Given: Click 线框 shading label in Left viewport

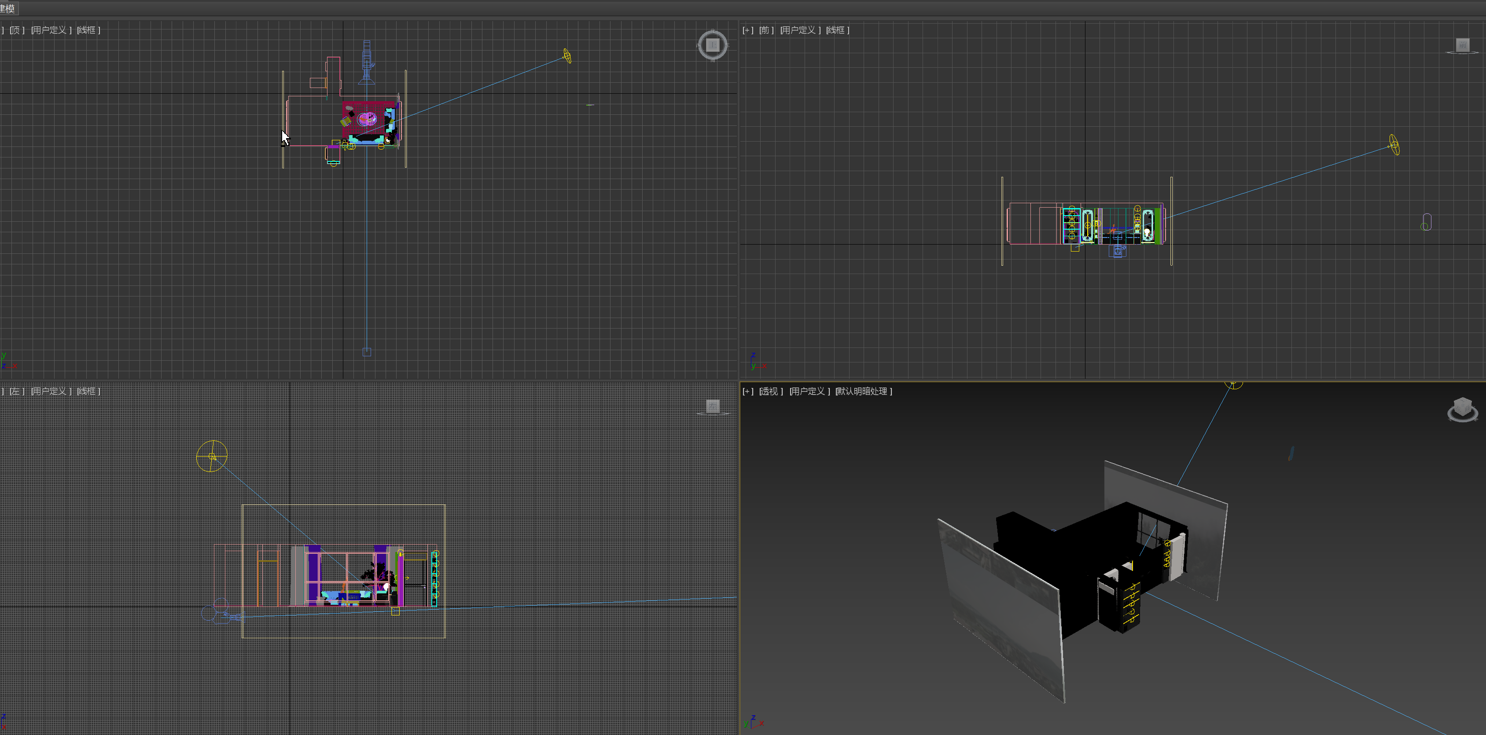Looking at the screenshot, I should (x=87, y=391).
